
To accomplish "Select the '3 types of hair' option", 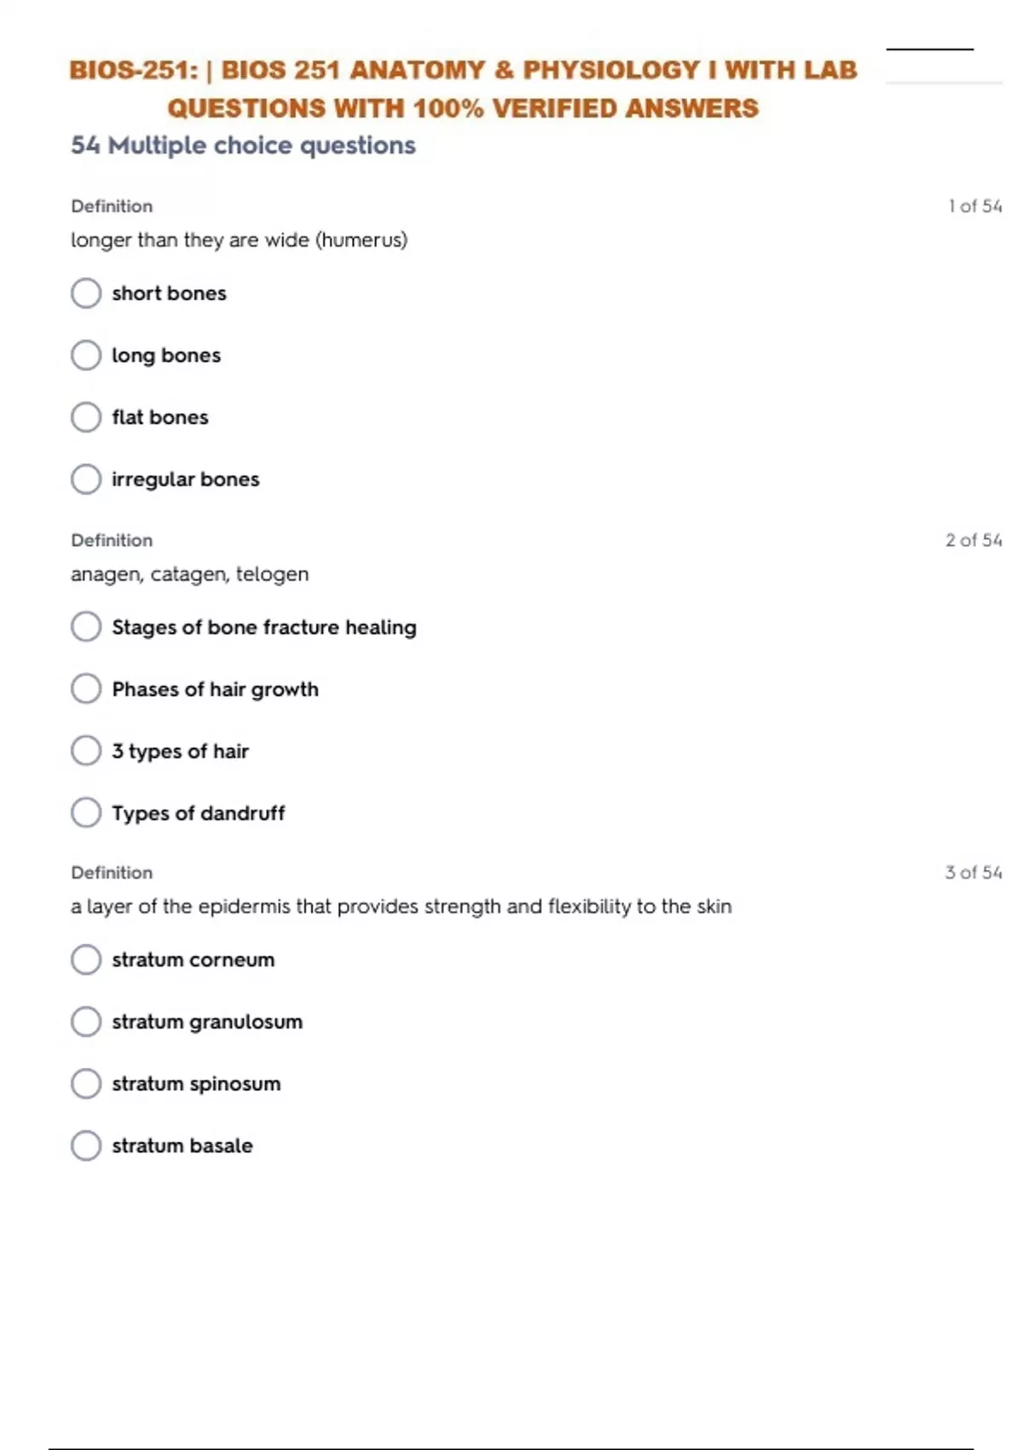I will [86, 751].
